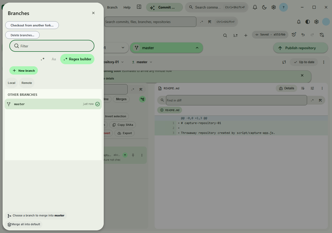Screen dimensions: 332x233
Task: Open the history clock icon
Action: [294, 35]
